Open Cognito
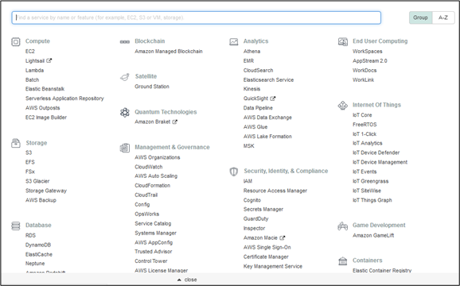460x286 pixels. 252,200
